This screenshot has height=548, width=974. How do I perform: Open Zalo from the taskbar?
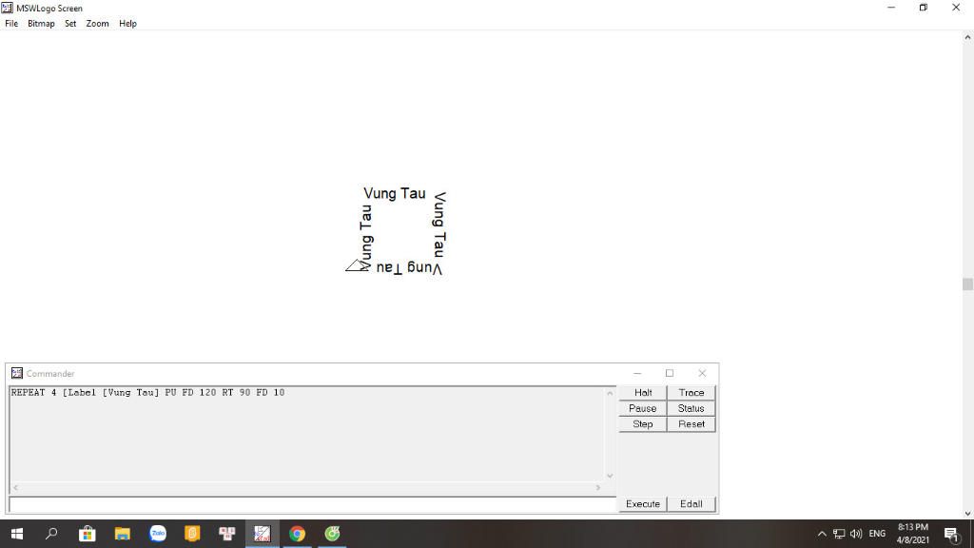pos(158,534)
